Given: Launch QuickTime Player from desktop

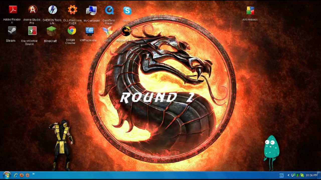Looking at the screenshot, I should coord(109,10).
